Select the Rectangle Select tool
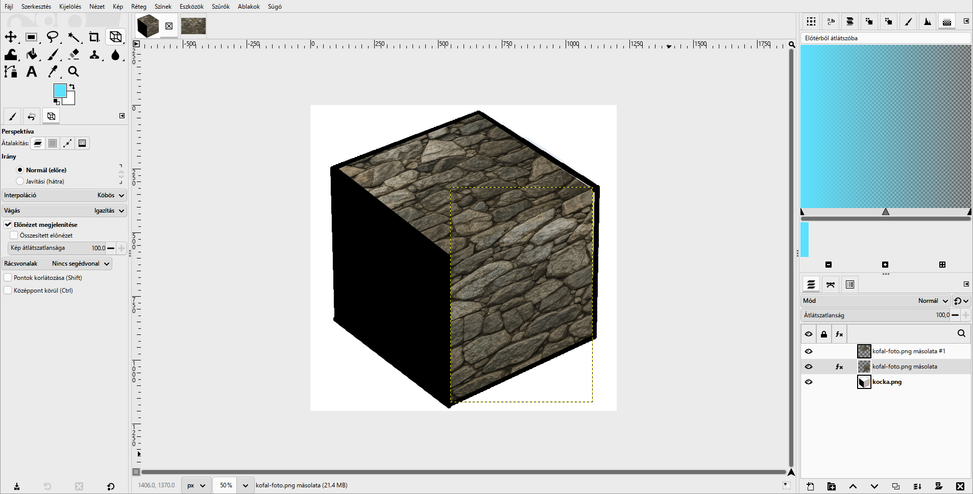The image size is (973, 494). (x=31, y=37)
